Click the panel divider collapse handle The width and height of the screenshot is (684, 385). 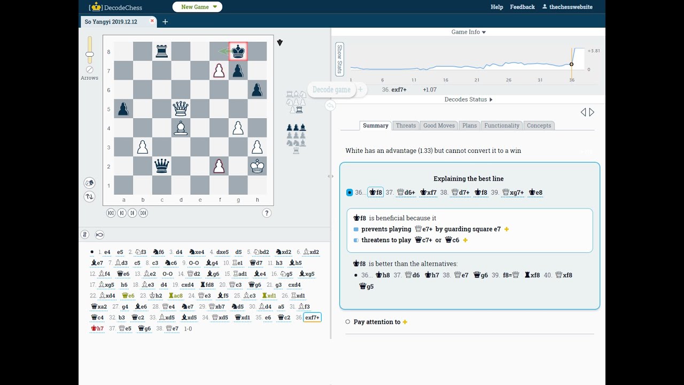tap(330, 176)
